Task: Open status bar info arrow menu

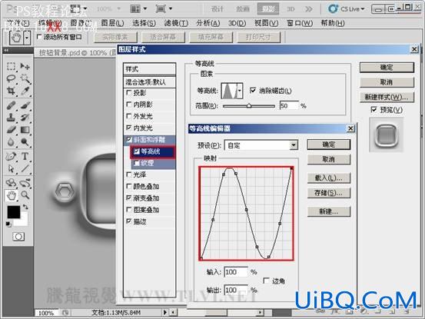Action: point(165,312)
